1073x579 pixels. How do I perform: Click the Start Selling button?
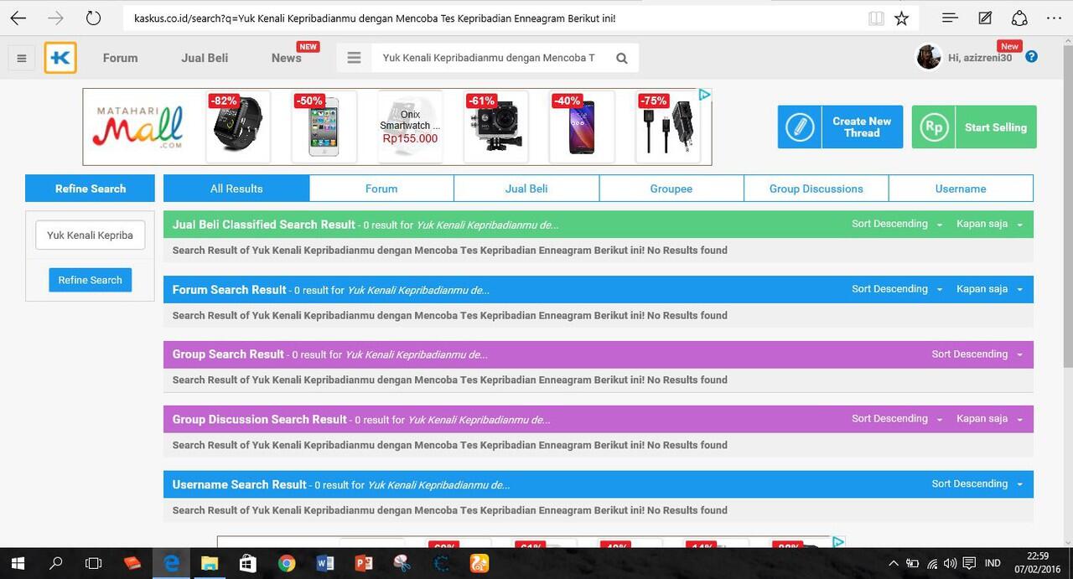click(x=974, y=127)
